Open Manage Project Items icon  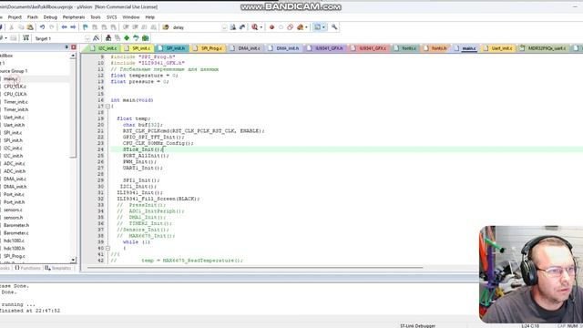tap(108, 38)
